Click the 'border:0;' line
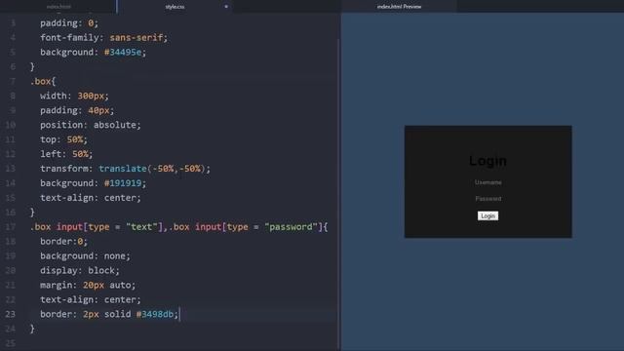The height and width of the screenshot is (351, 624). tap(63, 241)
